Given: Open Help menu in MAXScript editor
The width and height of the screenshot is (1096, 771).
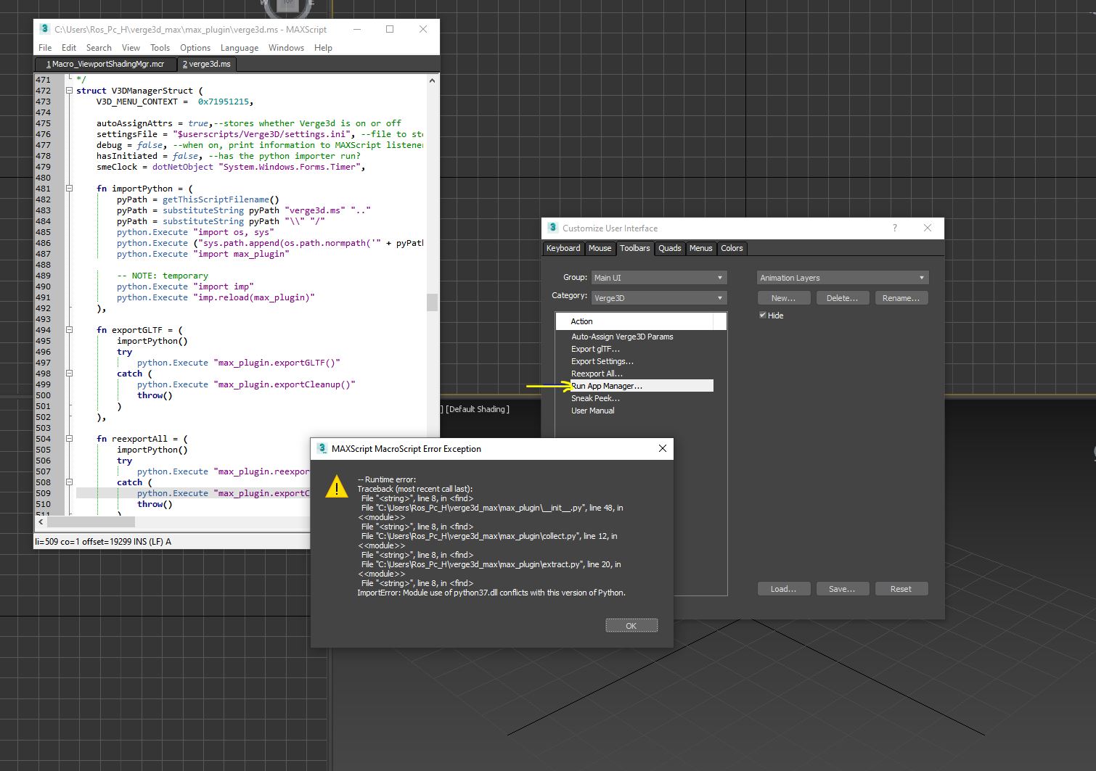Looking at the screenshot, I should [x=323, y=48].
